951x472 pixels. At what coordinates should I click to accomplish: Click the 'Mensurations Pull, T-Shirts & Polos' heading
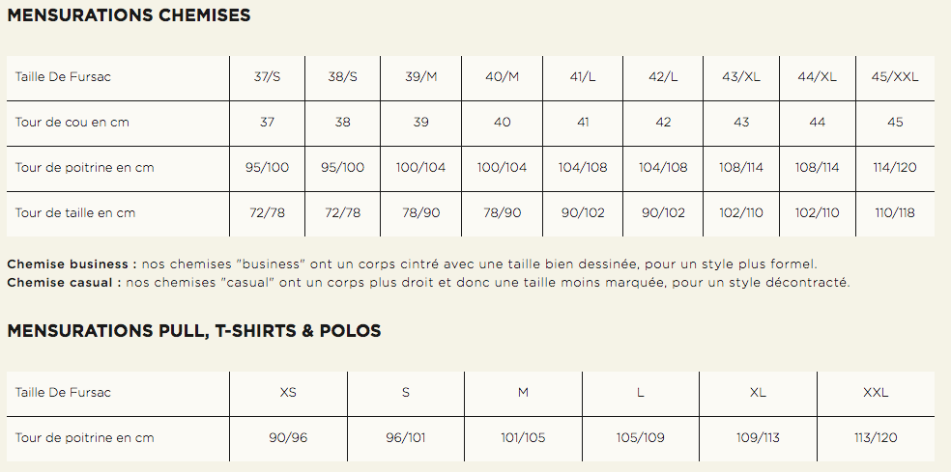click(x=194, y=331)
